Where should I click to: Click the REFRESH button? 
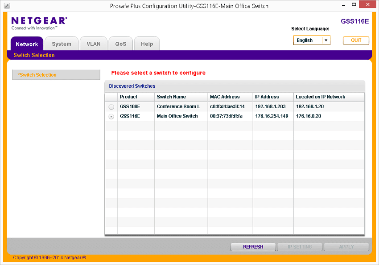pos(253,247)
